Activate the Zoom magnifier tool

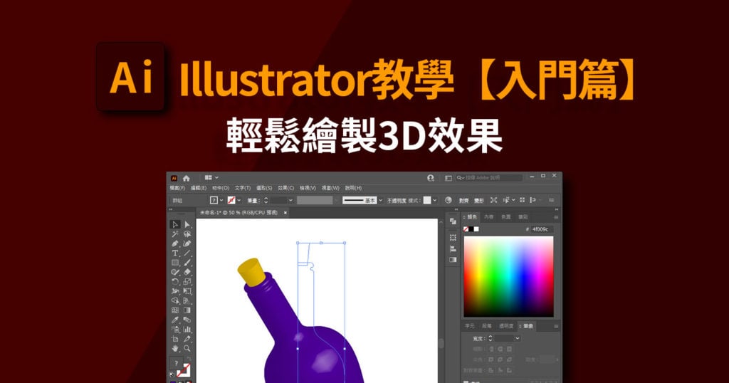click(x=187, y=348)
